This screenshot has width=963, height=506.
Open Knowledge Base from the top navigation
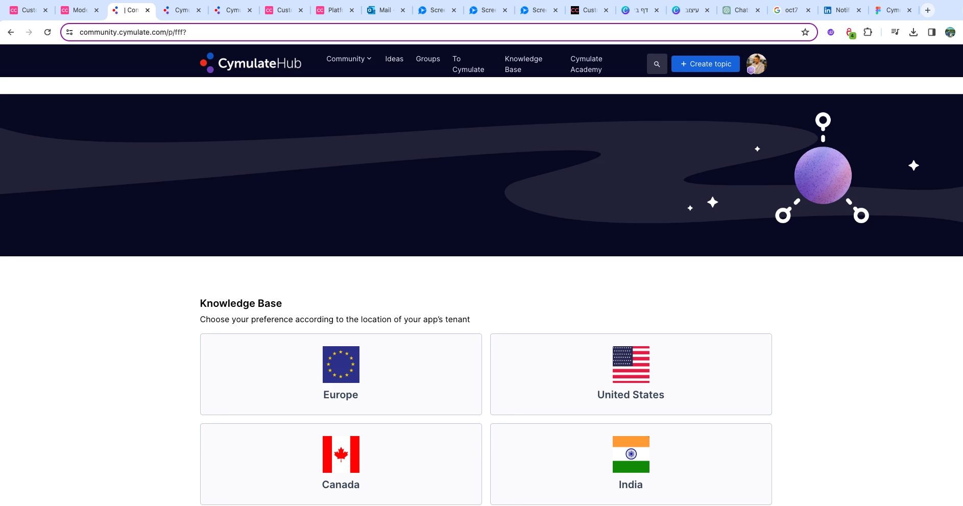coord(523,64)
